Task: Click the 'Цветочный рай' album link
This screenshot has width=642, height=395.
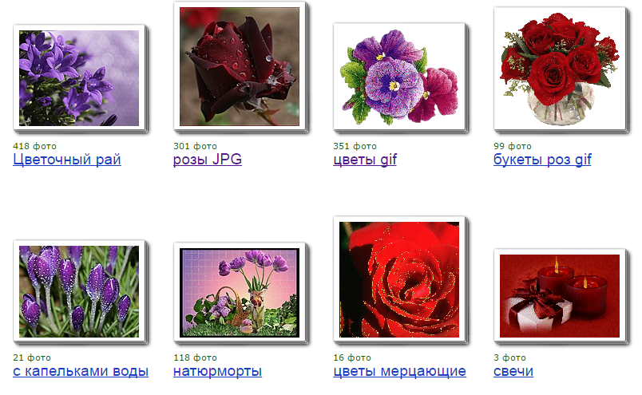Action: pyautogui.click(x=67, y=160)
